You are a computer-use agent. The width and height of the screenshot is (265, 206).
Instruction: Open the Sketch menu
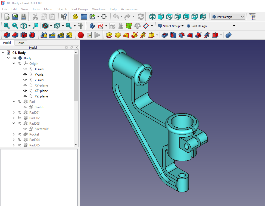pos(62,9)
